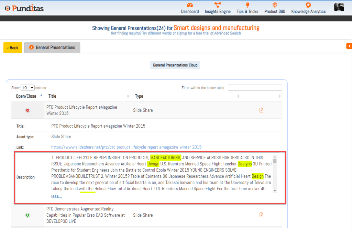Click the Tips & Tricks lightbulb icon
This screenshot has width=352, height=228.
coord(247,5)
